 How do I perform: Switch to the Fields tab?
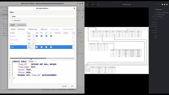pos(12,25)
